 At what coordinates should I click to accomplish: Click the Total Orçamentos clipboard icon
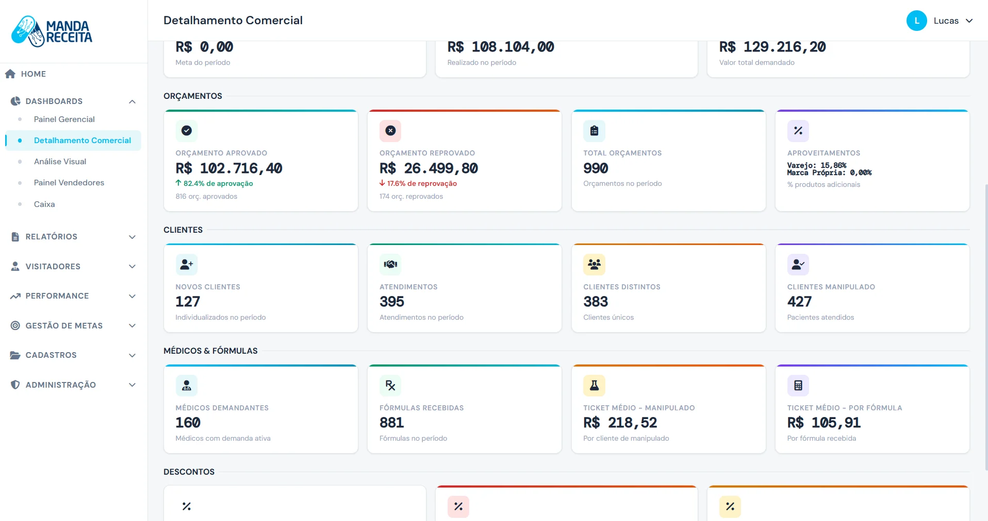click(x=594, y=131)
